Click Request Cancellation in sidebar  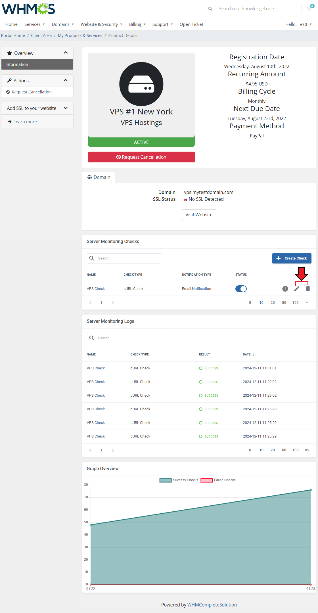37,92
